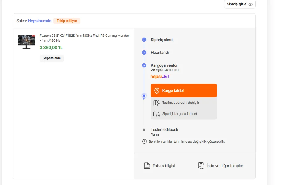Image resolution: width=290 pixels, height=185 pixels.
Task: Open the Hepsiburada seller link
Action: pos(39,21)
